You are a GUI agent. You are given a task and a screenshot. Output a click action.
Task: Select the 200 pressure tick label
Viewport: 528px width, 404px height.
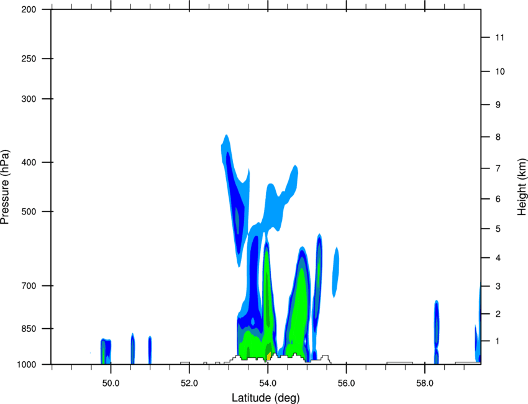29,9
